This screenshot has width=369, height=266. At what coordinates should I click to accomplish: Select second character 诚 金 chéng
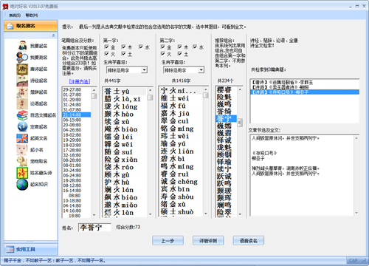coord(182,182)
